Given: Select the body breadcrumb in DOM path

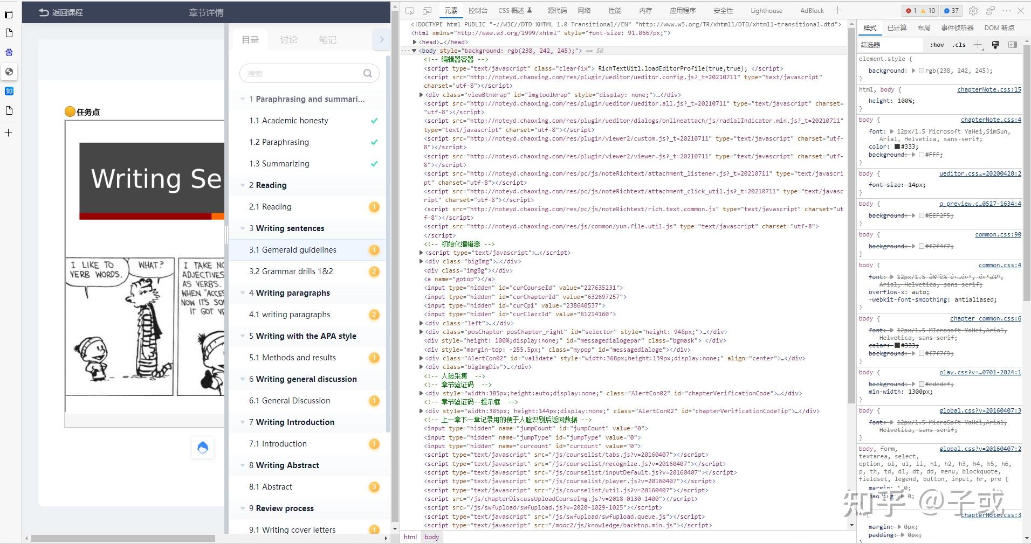Looking at the screenshot, I should click(x=431, y=537).
